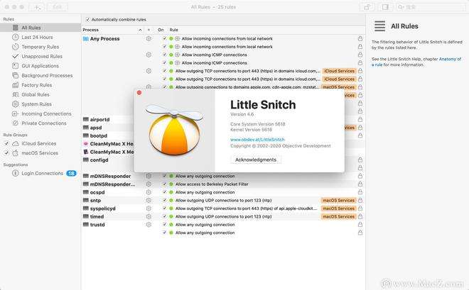Click the Edit toolbar button
This screenshot has width=469, height=290.
pyautogui.click(x=57, y=7)
